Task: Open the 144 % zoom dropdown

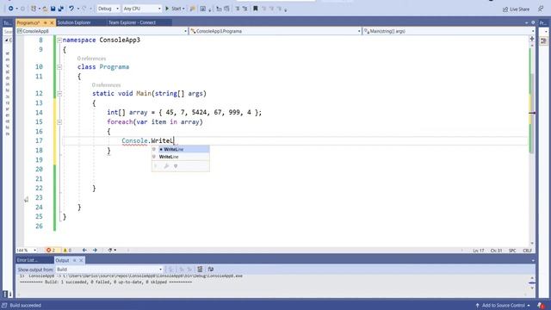Action: point(27,251)
